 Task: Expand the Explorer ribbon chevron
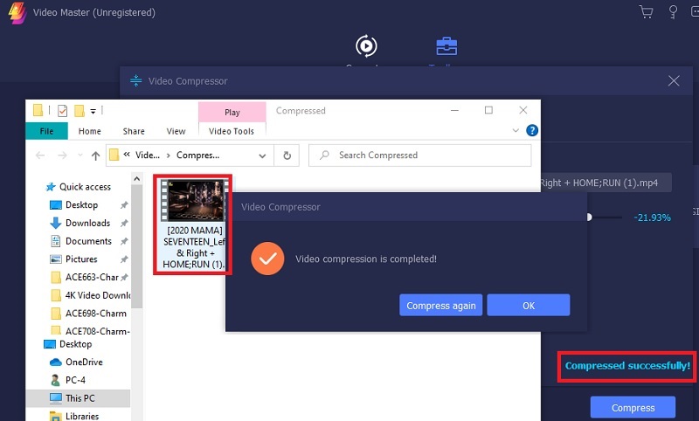point(516,130)
